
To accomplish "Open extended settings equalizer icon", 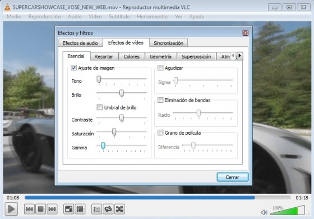I will click(x=80, y=209).
